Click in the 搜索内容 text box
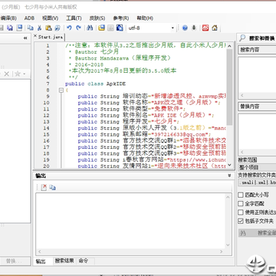 click(257, 76)
